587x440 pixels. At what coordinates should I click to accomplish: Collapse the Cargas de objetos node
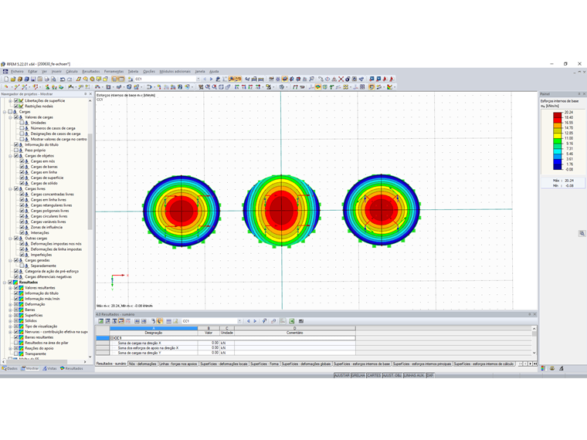[x=11, y=156]
